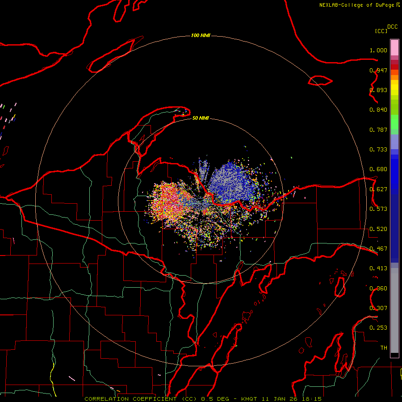
Task: Click the Correlation Coefficient caption at bottom
Action: [x=203, y=399]
